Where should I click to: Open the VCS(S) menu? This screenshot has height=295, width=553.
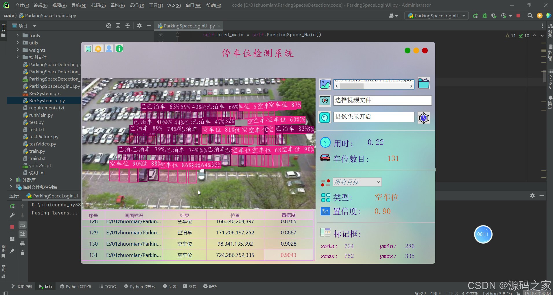pyautogui.click(x=174, y=5)
